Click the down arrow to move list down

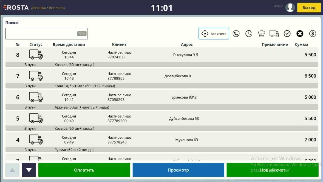29,170
